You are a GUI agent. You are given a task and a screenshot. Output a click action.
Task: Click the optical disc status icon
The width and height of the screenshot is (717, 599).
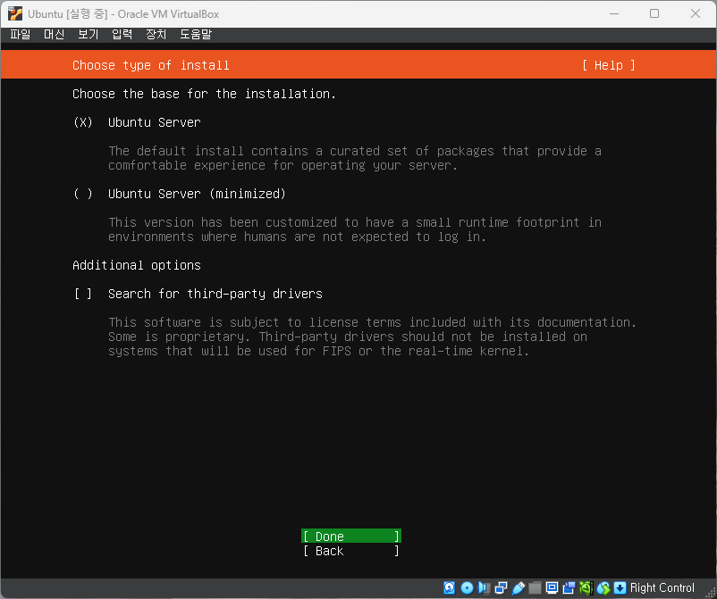(467, 587)
